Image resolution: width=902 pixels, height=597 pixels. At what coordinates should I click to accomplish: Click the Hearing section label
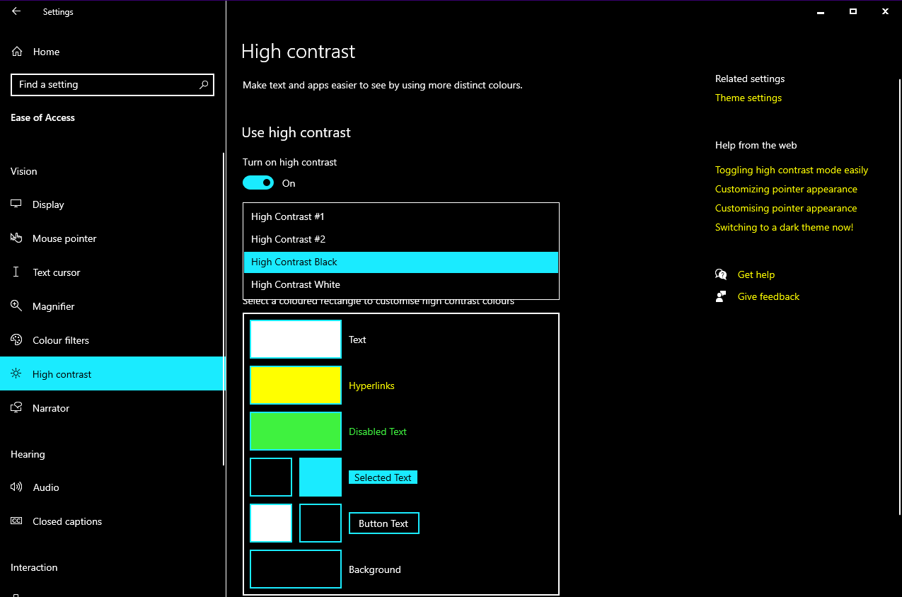pos(28,454)
